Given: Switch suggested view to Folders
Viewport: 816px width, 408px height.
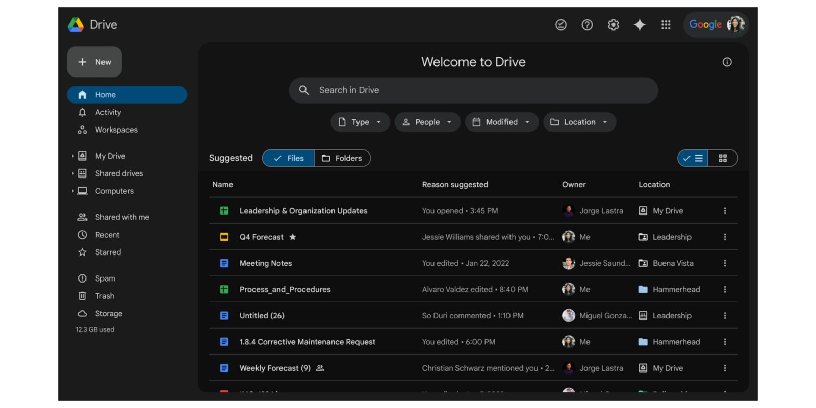Looking at the screenshot, I should click(342, 158).
